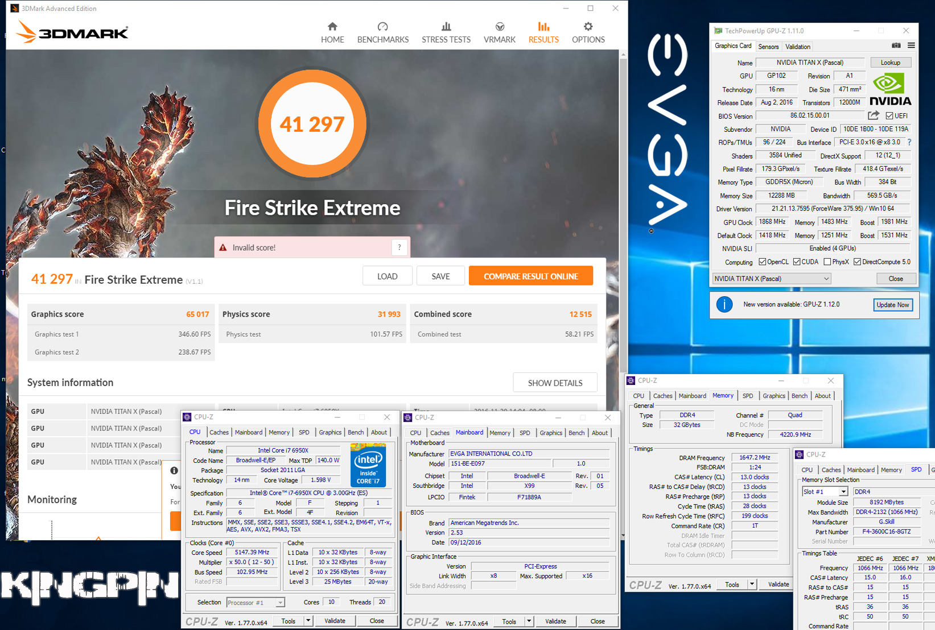Click Physics score value 31 993
The height and width of the screenshot is (630, 935).
point(389,314)
